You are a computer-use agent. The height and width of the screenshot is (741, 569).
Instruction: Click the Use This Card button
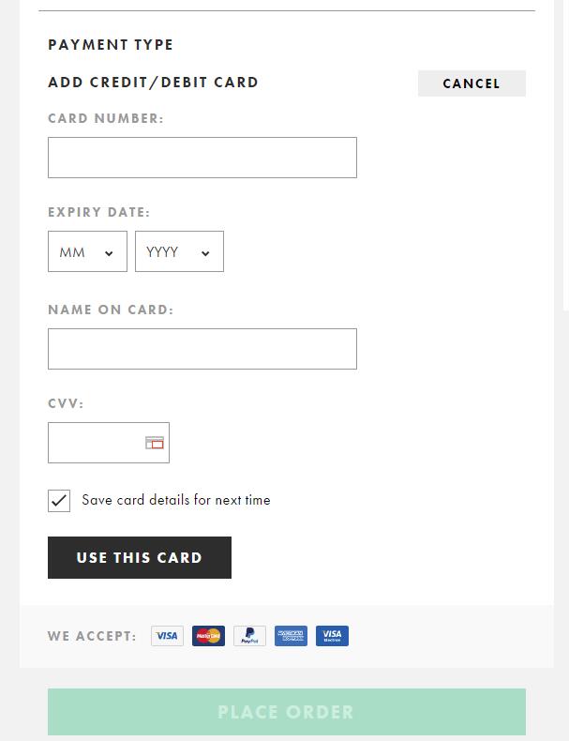(140, 558)
